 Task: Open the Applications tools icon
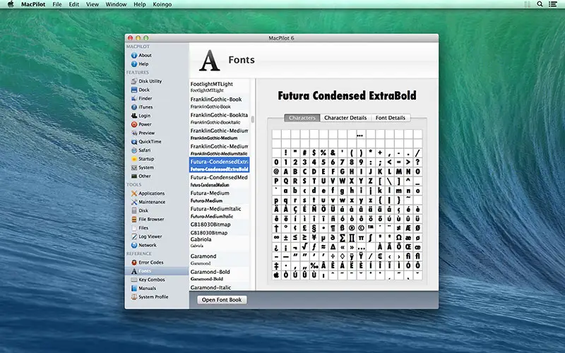[x=134, y=193]
